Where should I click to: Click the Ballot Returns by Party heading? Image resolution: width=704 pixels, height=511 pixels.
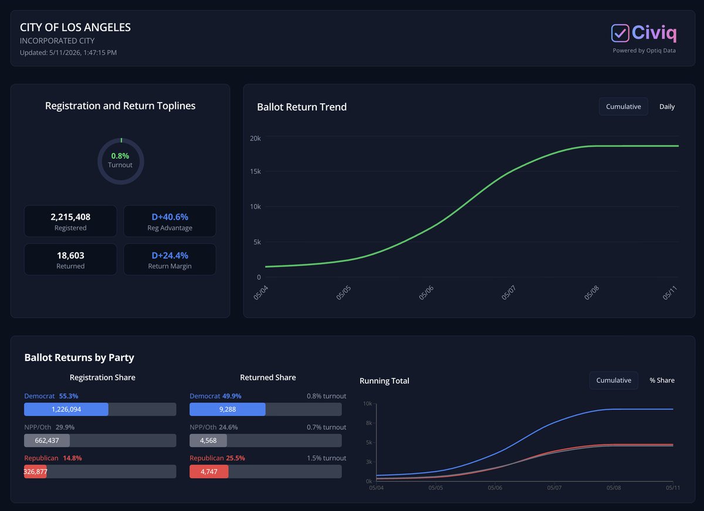click(x=79, y=357)
